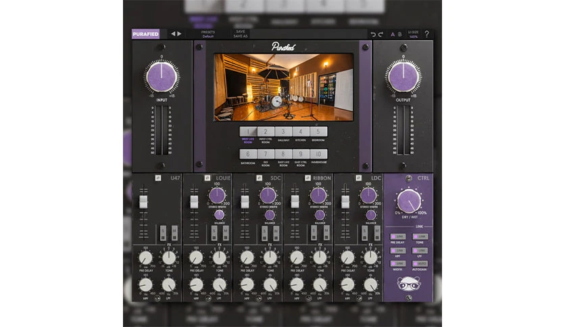
Task: Toggle the phase invert icon on RIBBON channel
Action: 308,178
